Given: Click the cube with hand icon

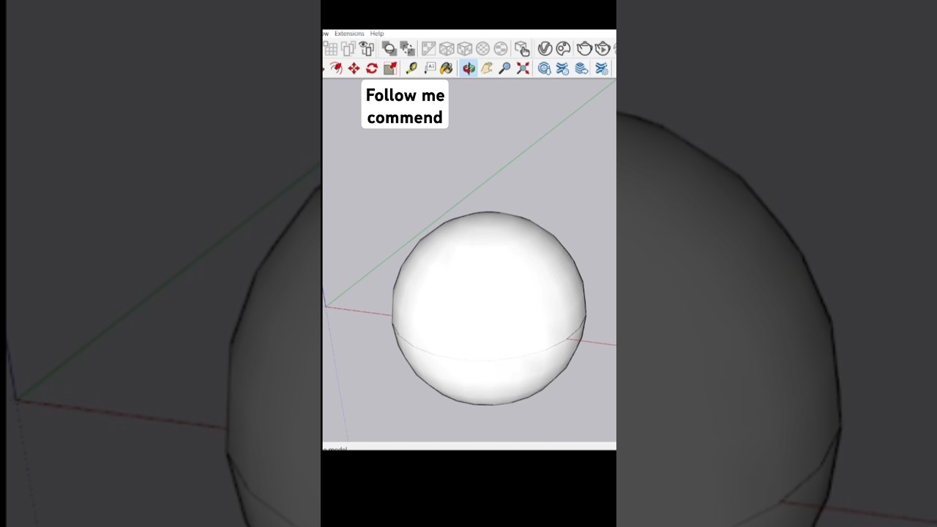Looking at the screenshot, I should click(522, 49).
